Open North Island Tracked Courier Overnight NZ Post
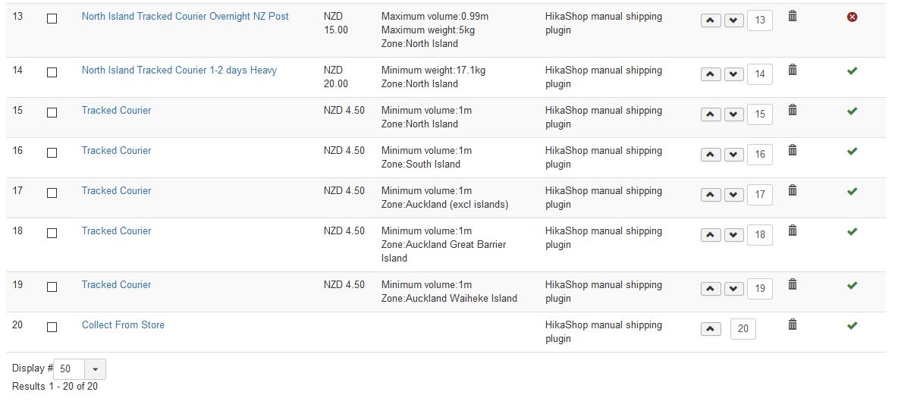 point(185,16)
